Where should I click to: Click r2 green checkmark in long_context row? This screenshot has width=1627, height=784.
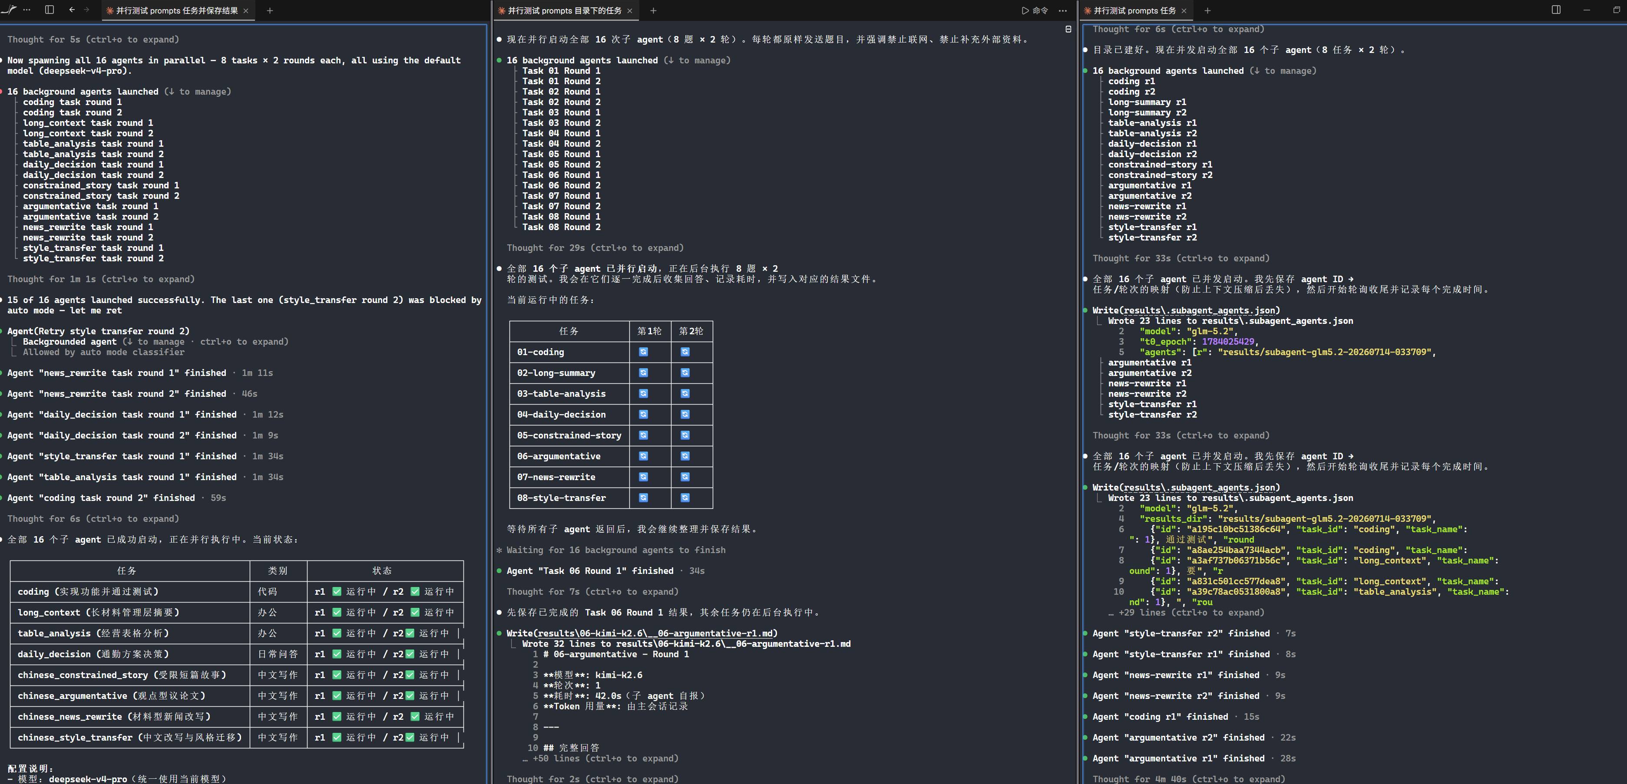click(415, 612)
